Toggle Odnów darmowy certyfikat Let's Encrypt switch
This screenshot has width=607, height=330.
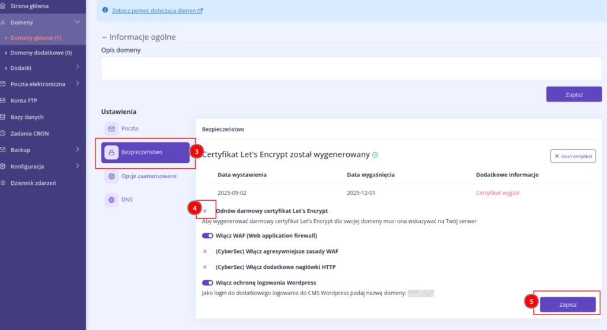tap(207, 211)
